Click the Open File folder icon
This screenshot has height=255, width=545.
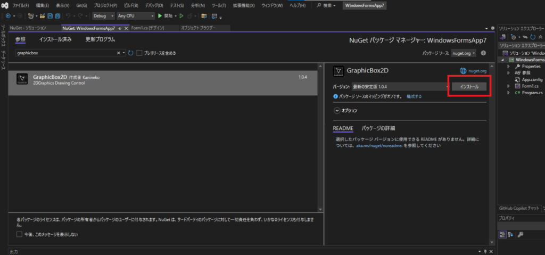point(42,16)
